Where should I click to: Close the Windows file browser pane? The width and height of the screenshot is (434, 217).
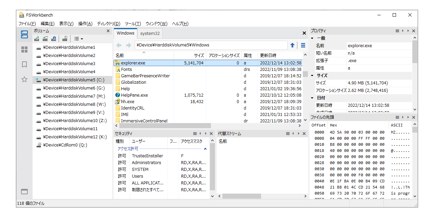pos(304,33)
